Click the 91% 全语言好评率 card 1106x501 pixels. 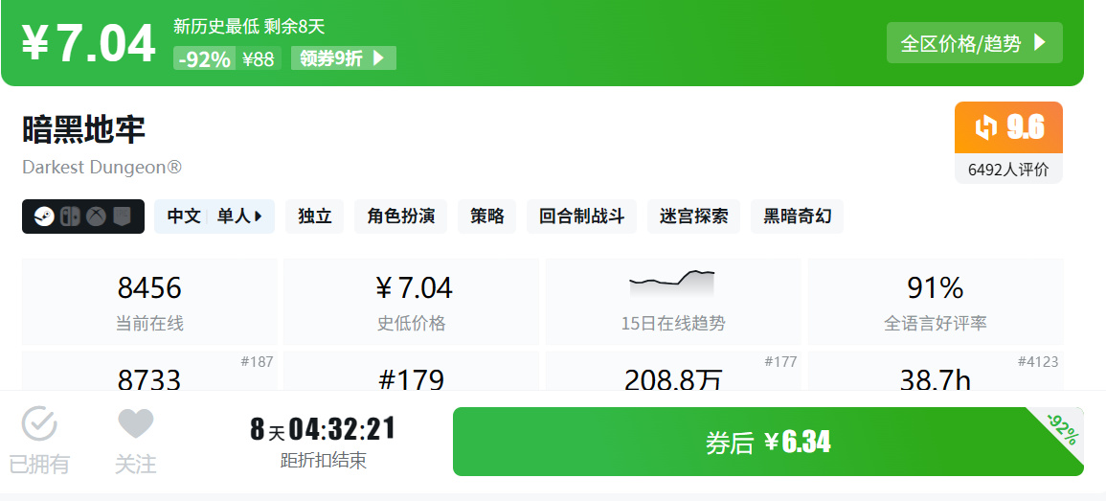click(x=936, y=302)
